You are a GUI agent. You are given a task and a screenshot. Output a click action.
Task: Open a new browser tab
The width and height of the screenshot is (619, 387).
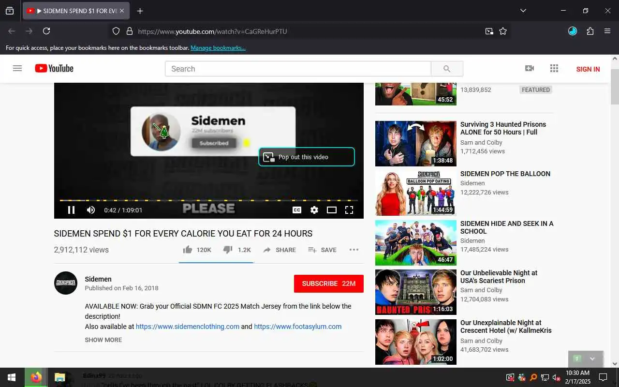140,11
